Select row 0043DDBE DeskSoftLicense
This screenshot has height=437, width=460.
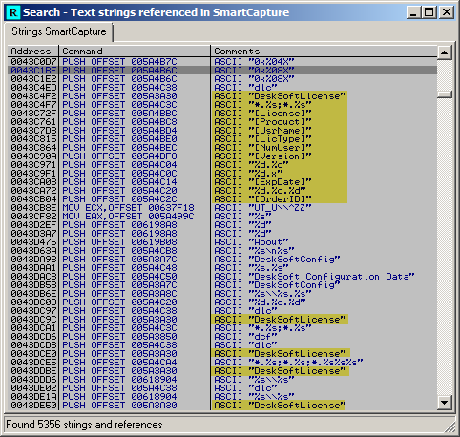(222, 371)
